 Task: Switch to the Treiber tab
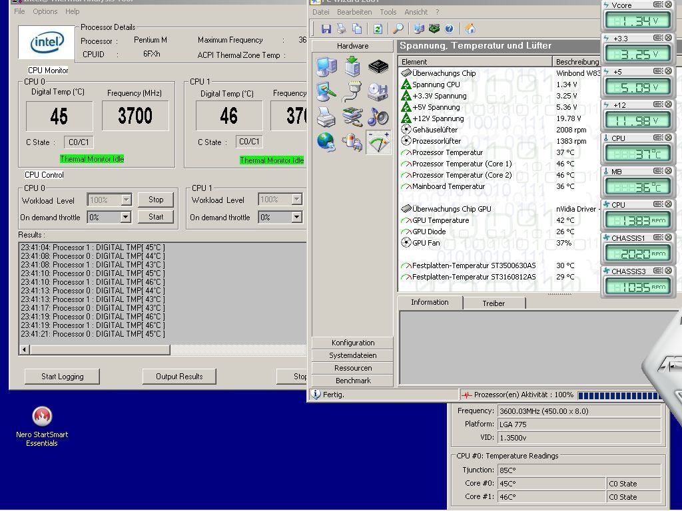pyautogui.click(x=494, y=303)
